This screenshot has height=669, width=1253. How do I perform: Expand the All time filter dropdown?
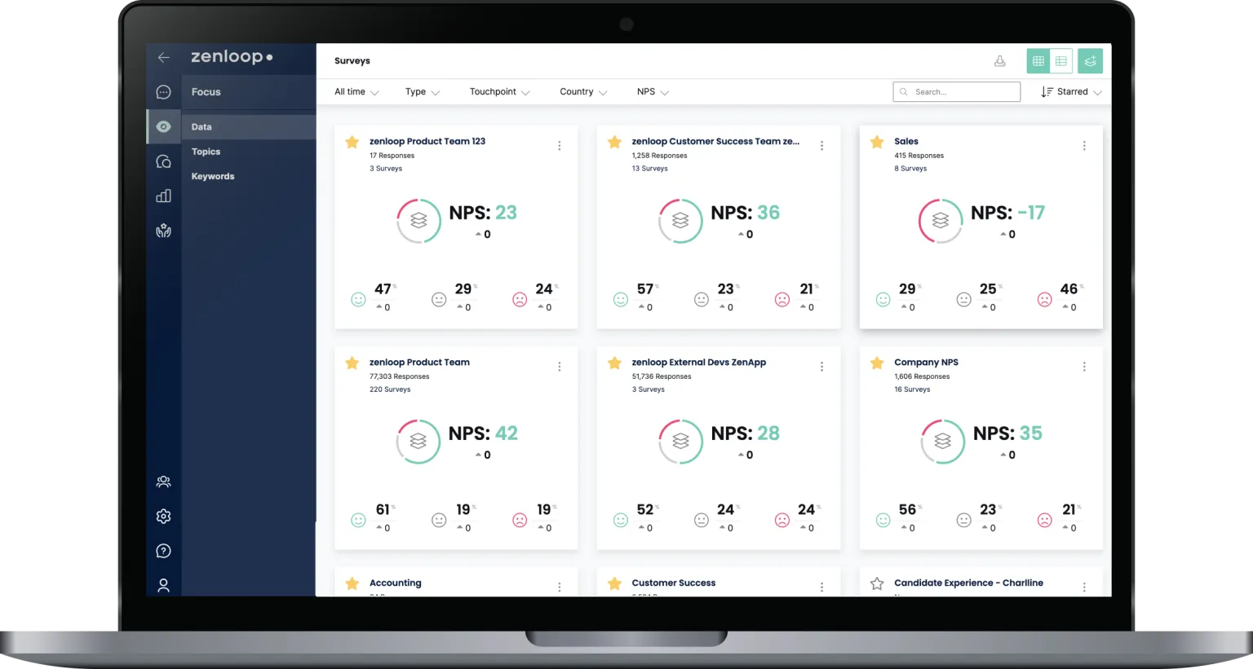[356, 92]
